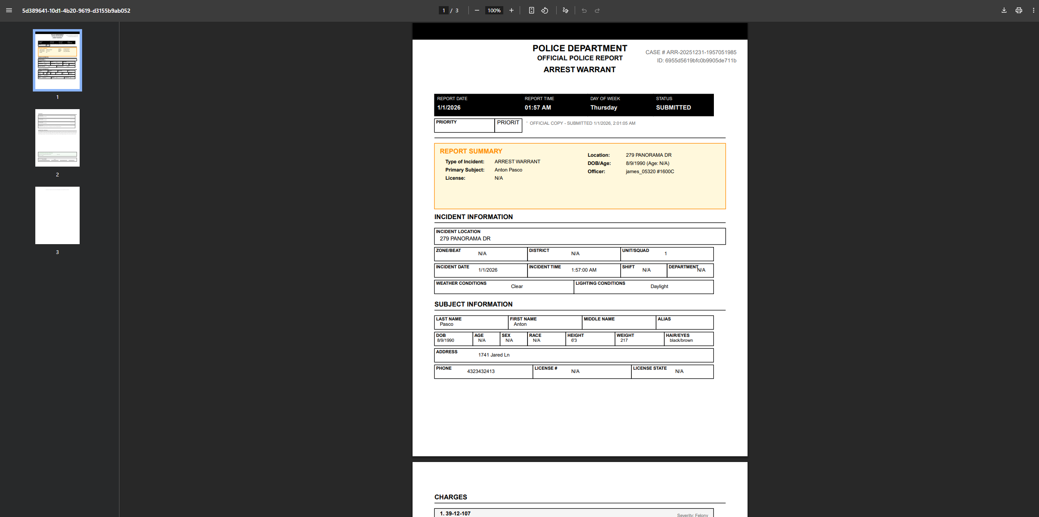
Task: Open the three-dot more actions menu
Action: pyautogui.click(x=1033, y=11)
